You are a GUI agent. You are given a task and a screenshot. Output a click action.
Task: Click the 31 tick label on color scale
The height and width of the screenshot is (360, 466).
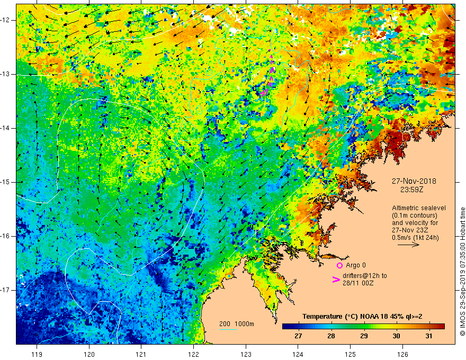click(428, 336)
